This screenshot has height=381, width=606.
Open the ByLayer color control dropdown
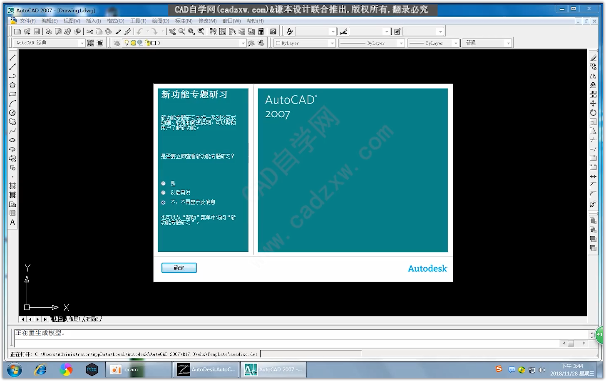click(x=332, y=43)
